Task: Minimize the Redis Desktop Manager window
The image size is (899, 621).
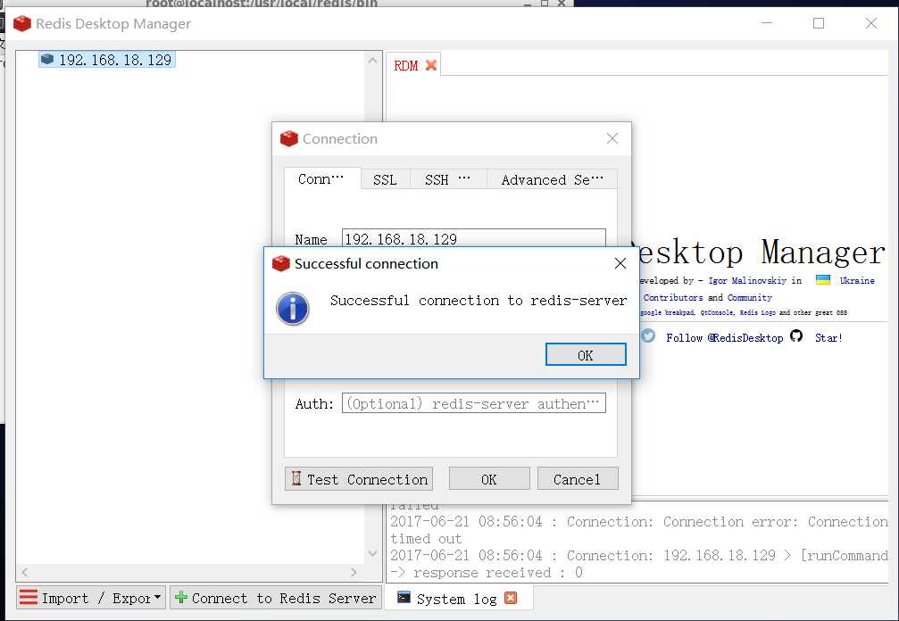Action: tap(767, 23)
